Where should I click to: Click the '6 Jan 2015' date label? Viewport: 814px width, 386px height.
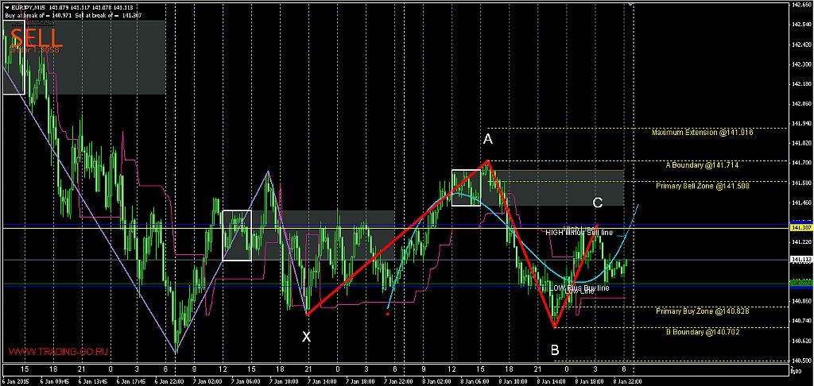(x=14, y=380)
